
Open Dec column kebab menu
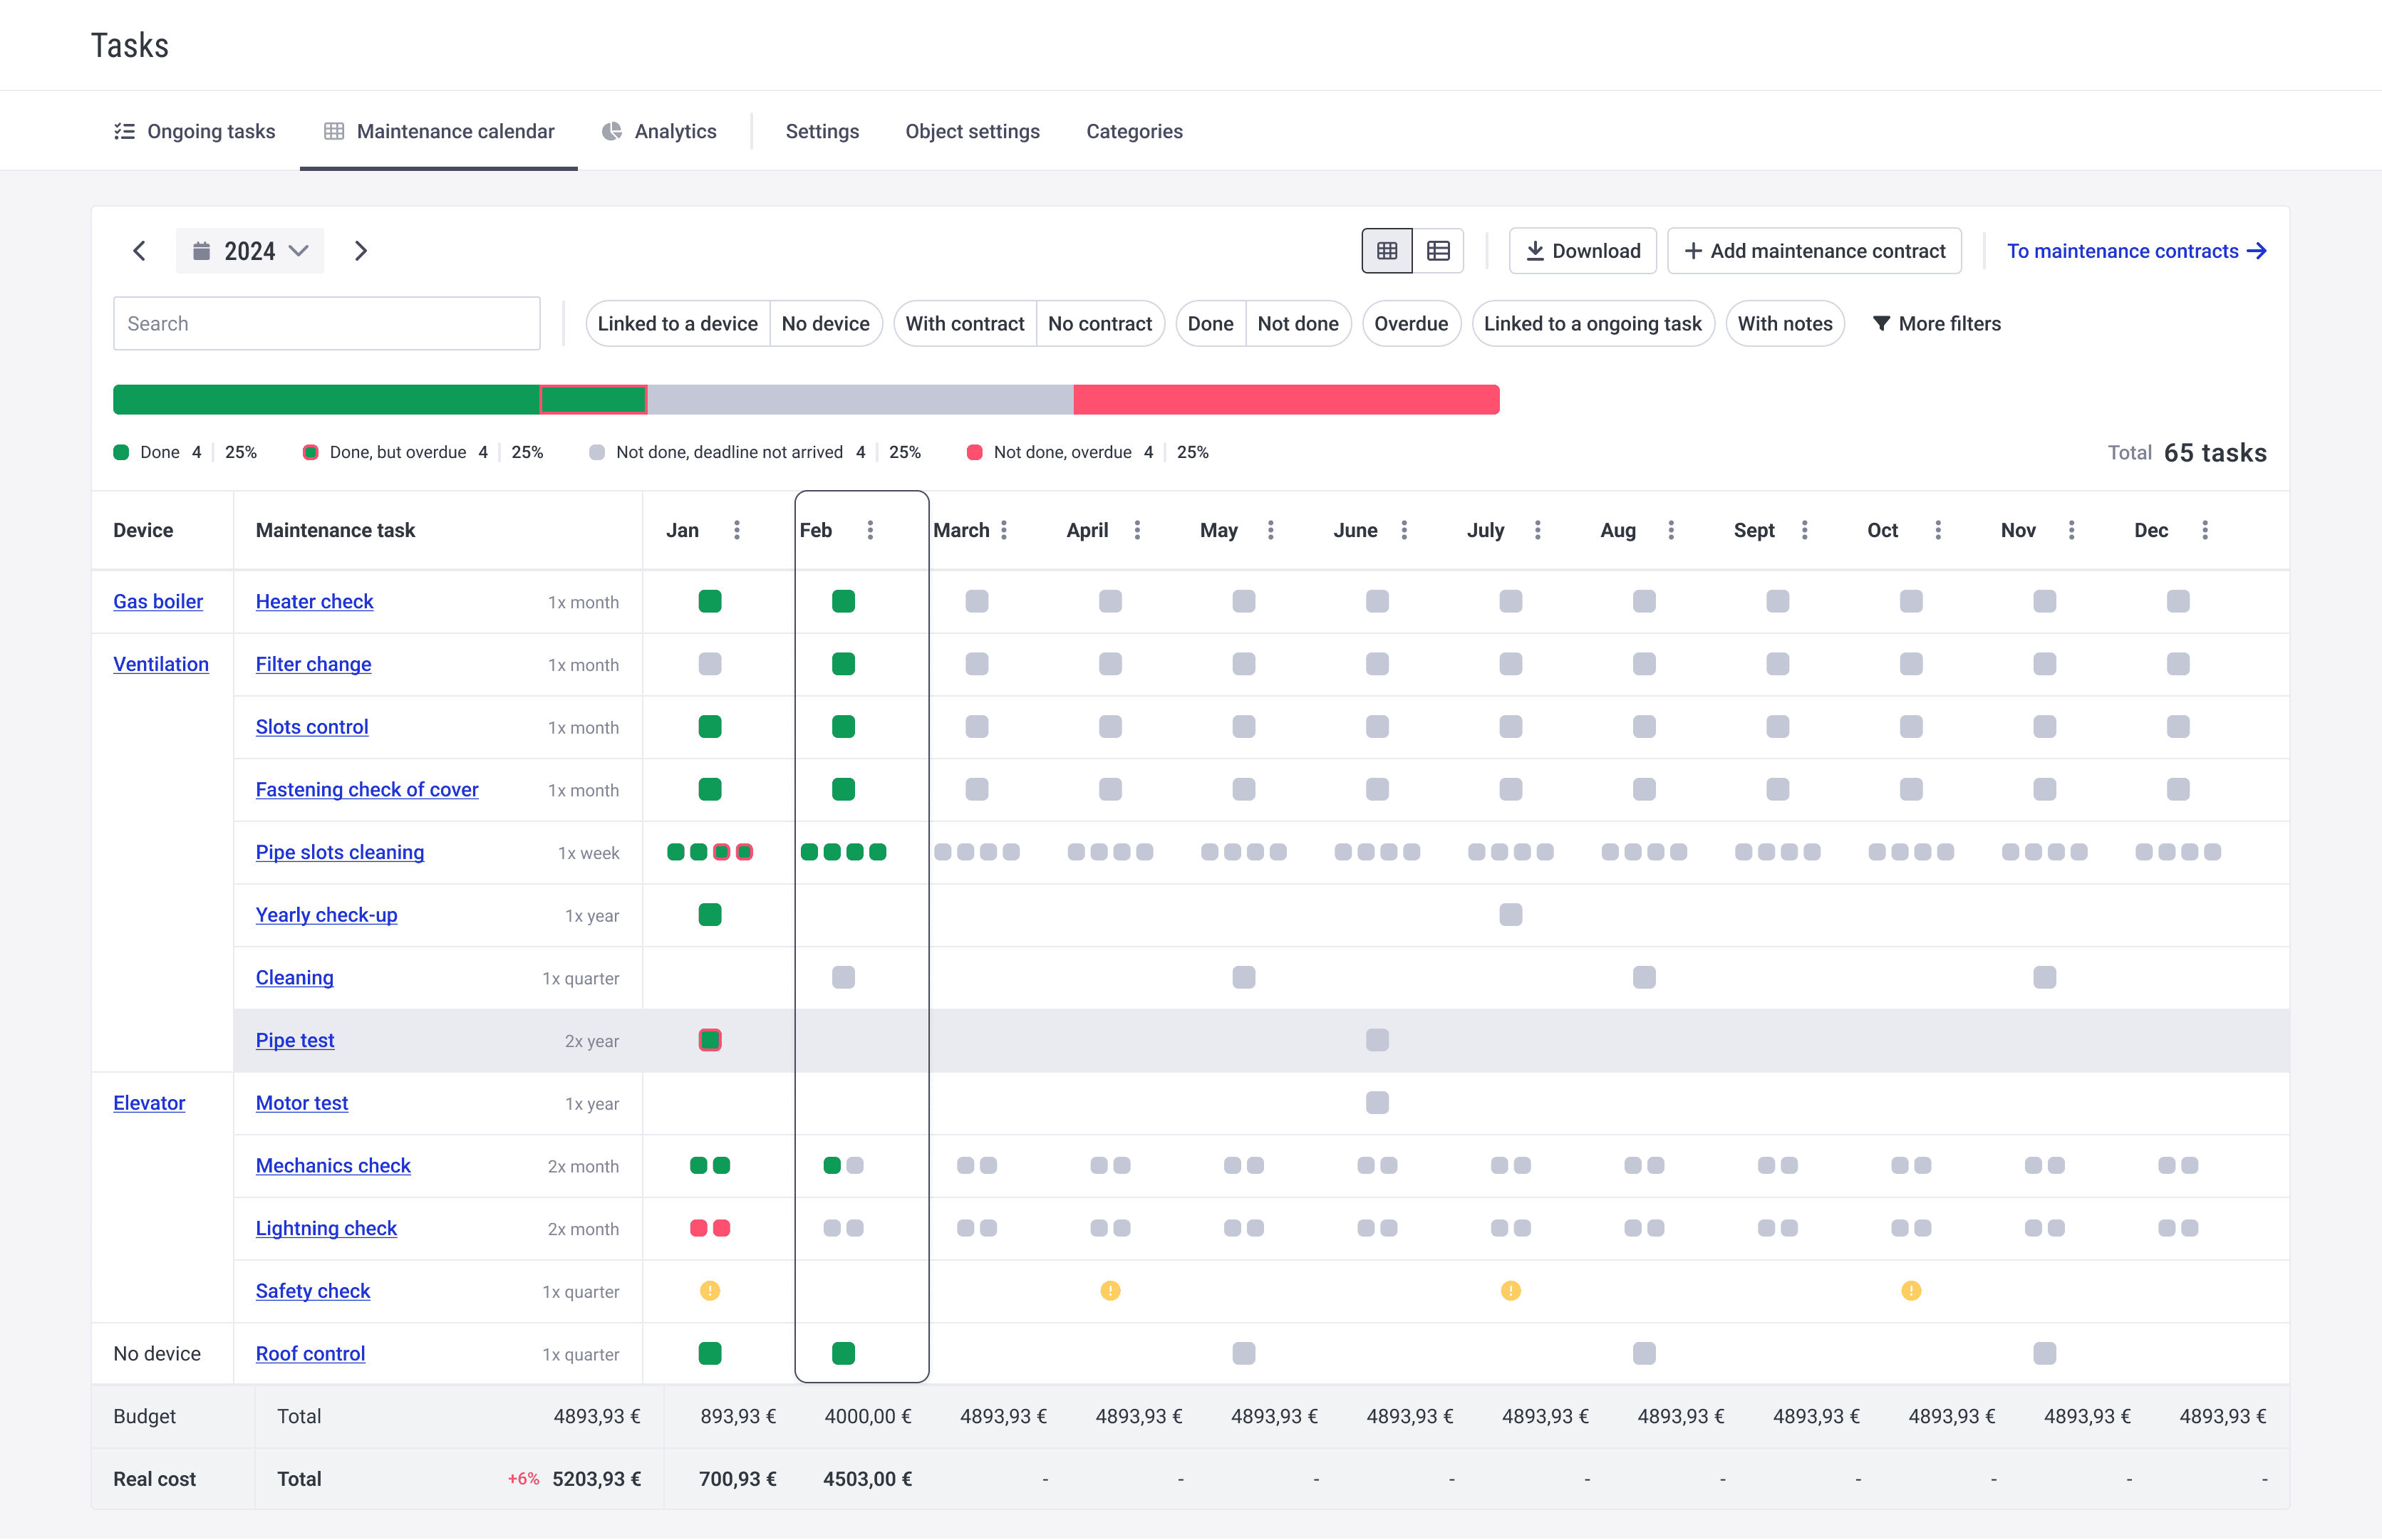(x=2205, y=530)
